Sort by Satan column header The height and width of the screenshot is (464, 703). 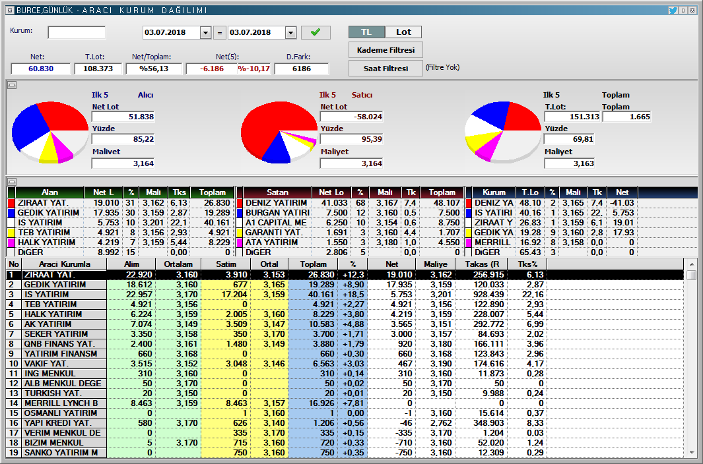coord(277,192)
